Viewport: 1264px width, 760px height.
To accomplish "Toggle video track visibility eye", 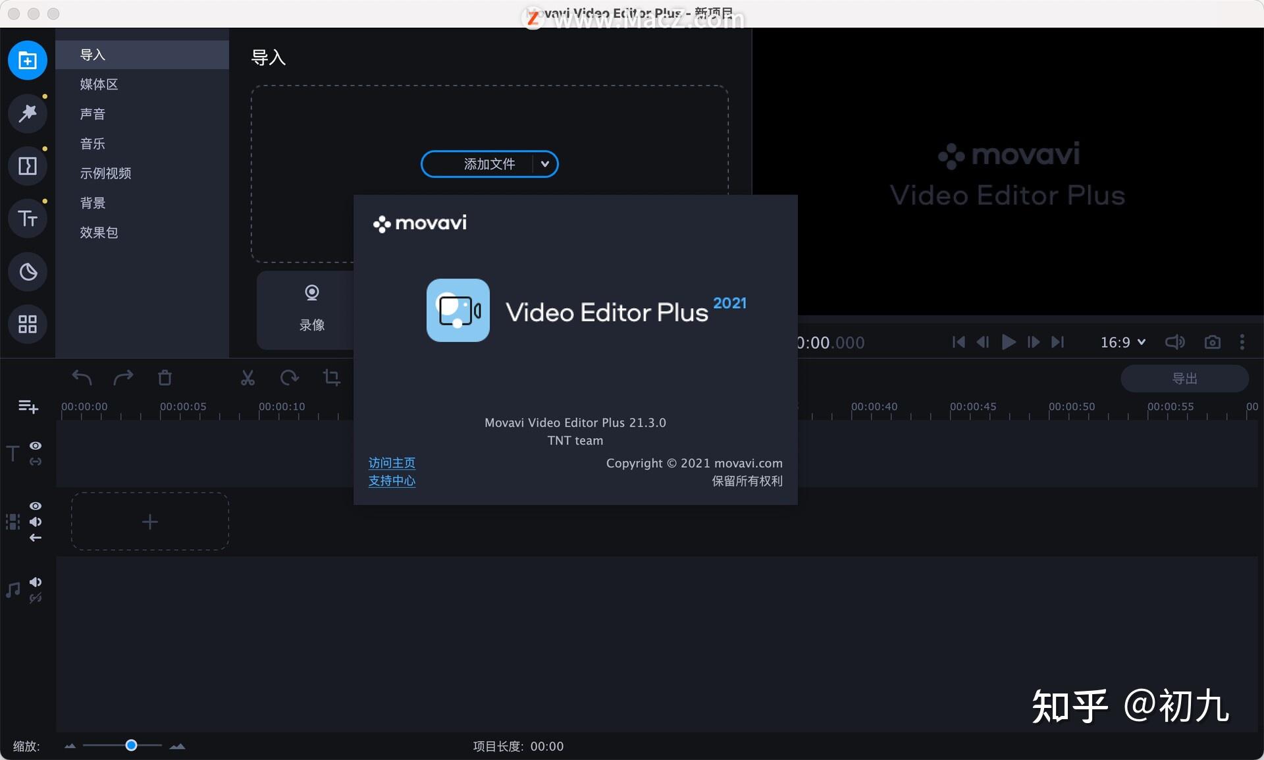I will 36,506.
